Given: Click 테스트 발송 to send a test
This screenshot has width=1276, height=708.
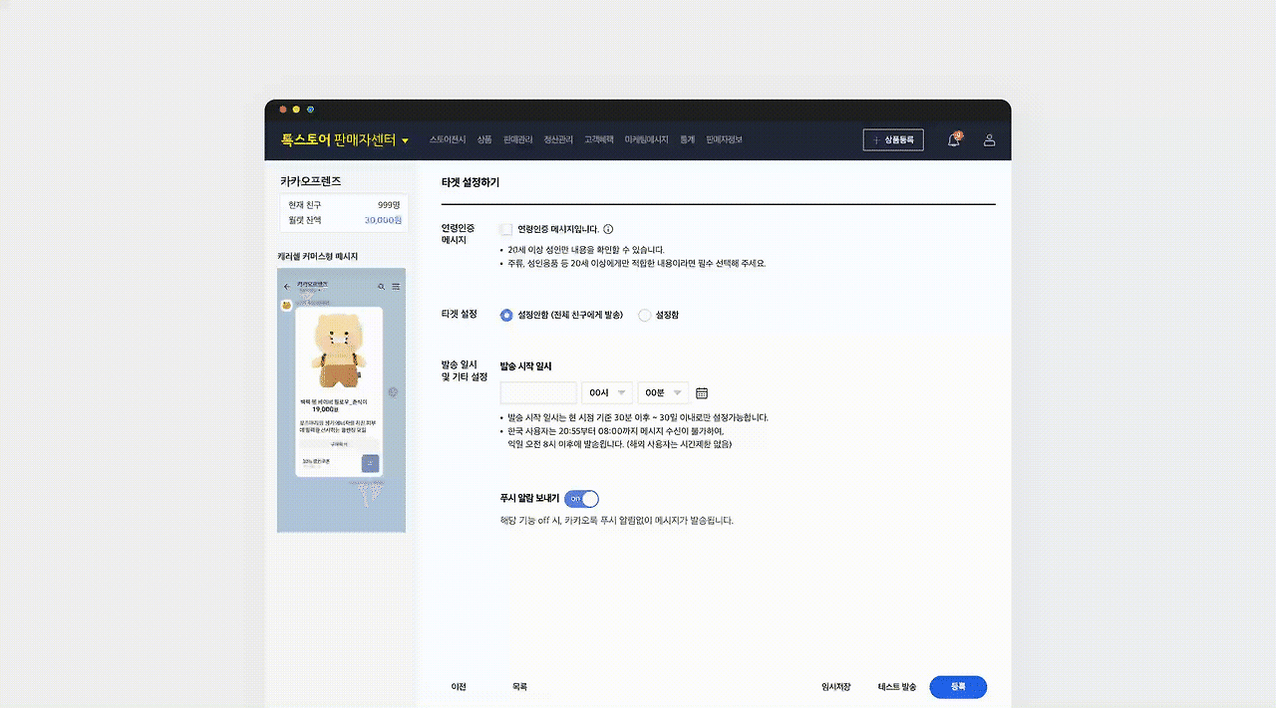Looking at the screenshot, I should 896,686.
